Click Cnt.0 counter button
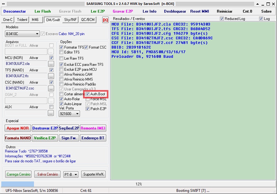This screenshot has height=194, width=277. pos(247,11)
